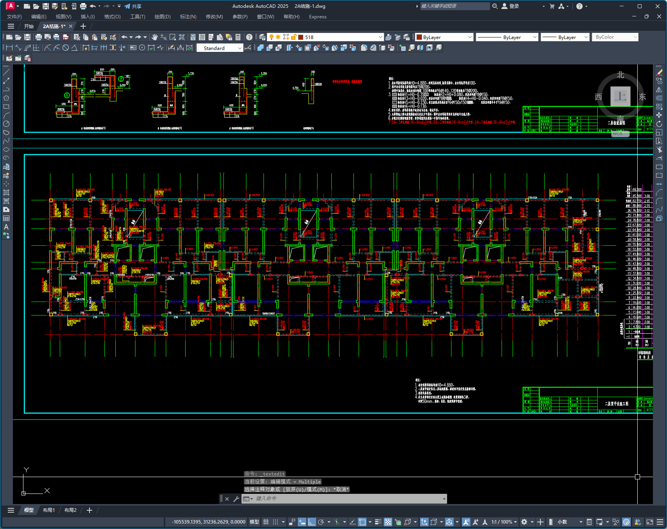Select the Polygon draw tool
The width and height of the screenshot is (667, 529).
pyautogui.click(x=6, y=98)
